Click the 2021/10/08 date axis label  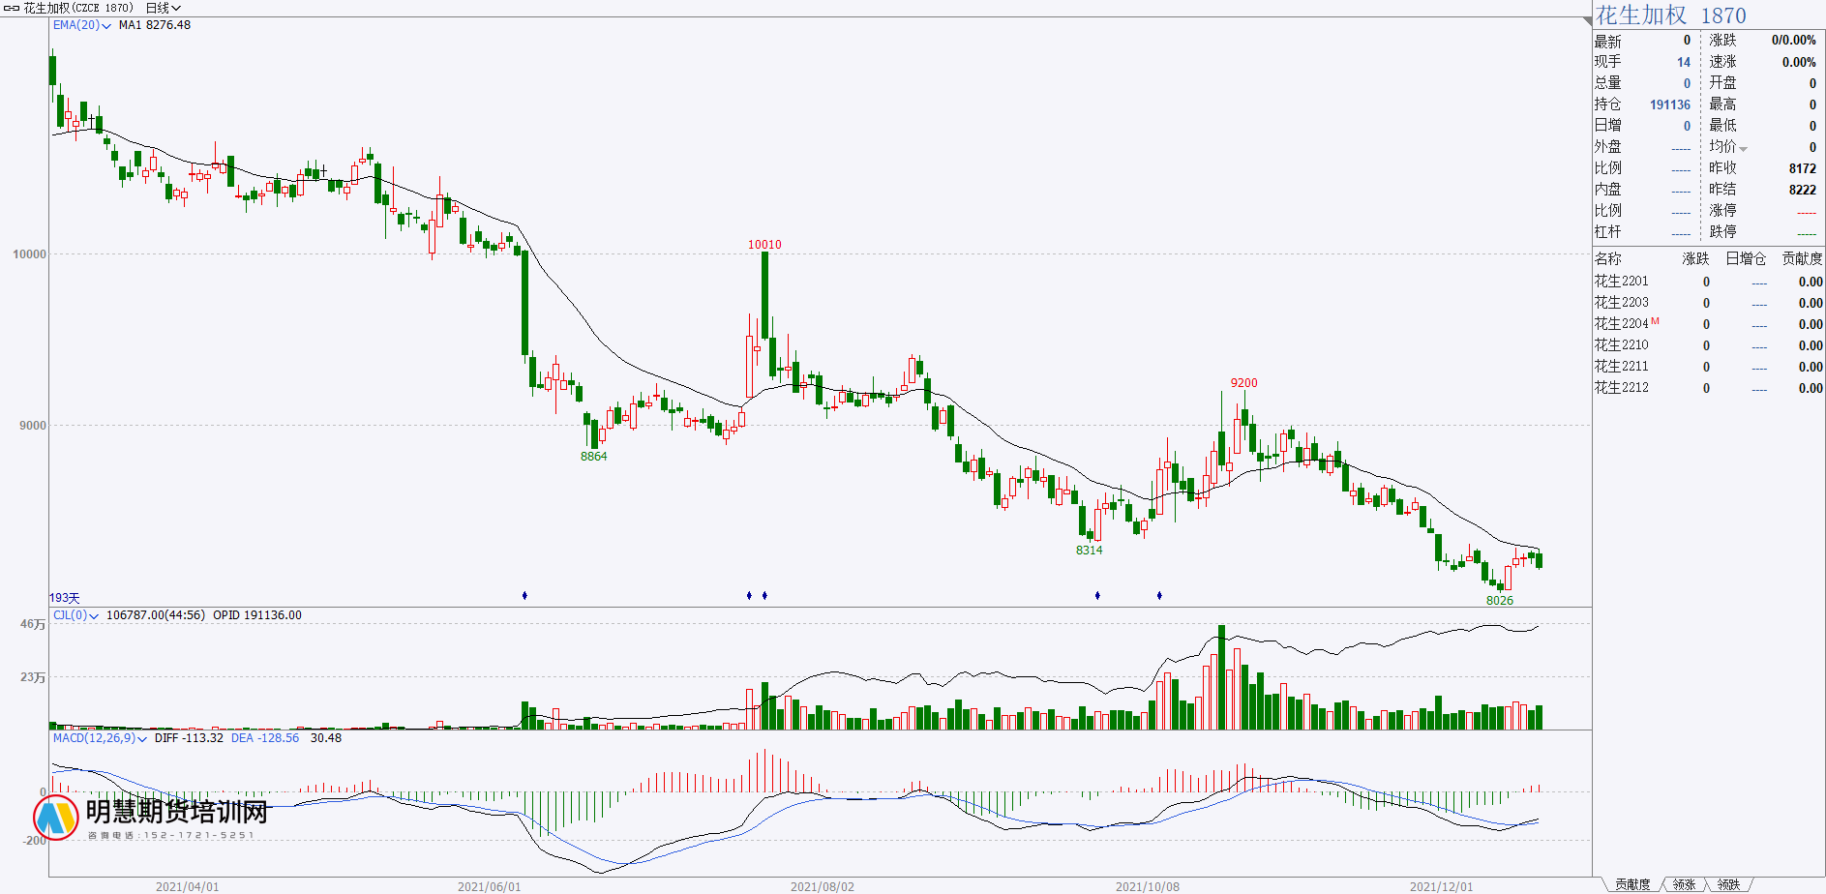point(1148,886)
